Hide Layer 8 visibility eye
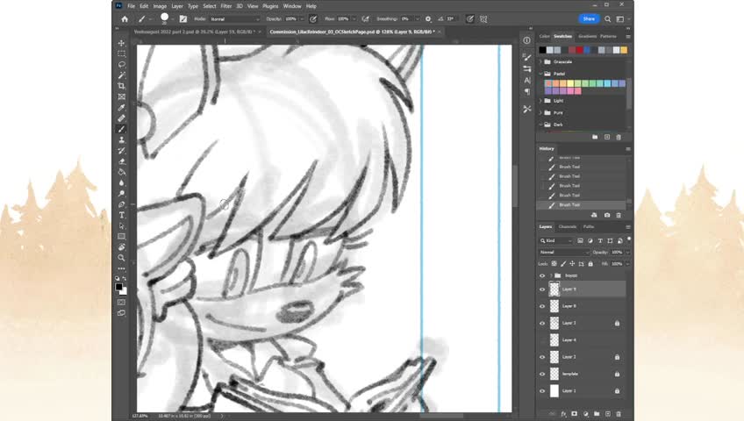The width and height of the screenshot is (744, 421). pyautogui.click(x=542, y=306)
